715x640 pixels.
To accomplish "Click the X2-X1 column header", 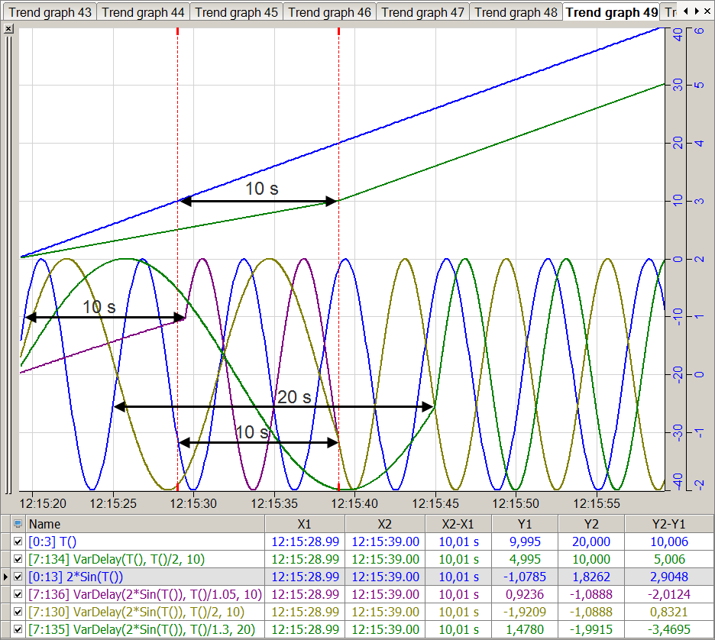I will [458, 525].
